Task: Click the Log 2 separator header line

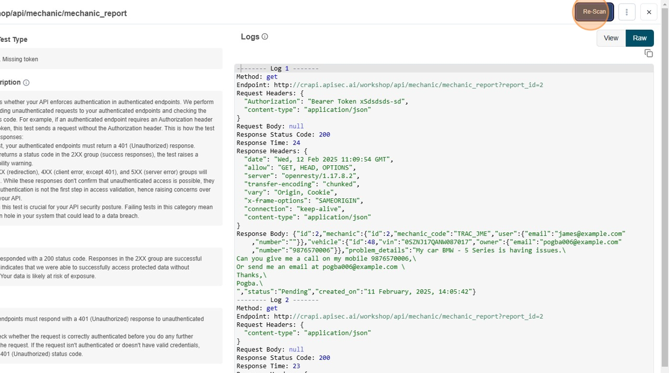Action: click(x=278, y=300)
